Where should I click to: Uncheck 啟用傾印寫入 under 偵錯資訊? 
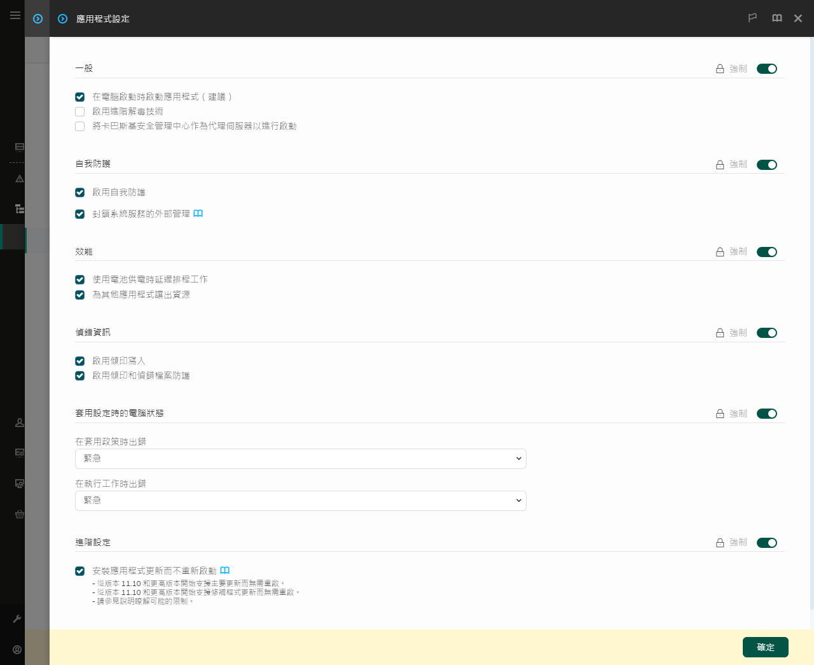(x=79, y=361)
